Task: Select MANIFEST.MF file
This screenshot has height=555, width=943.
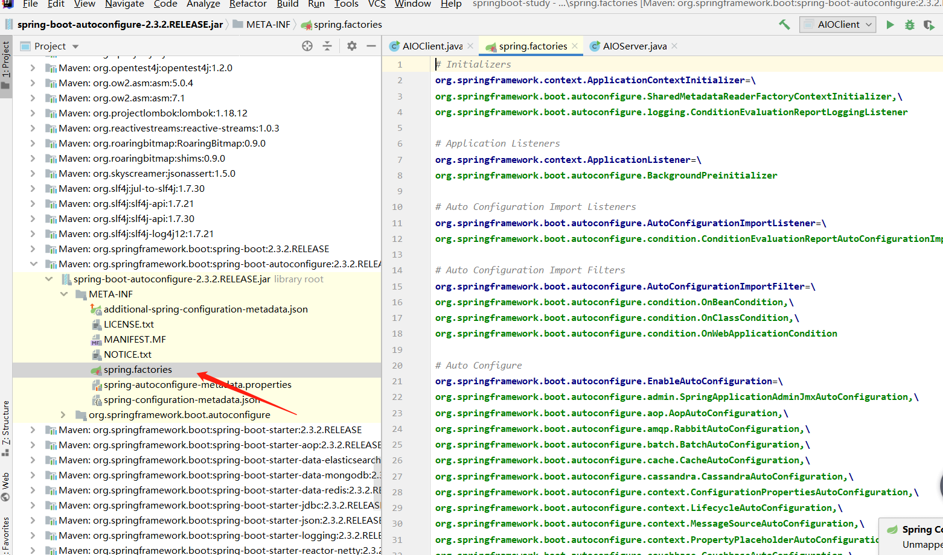Action: pyautogui.click(x=135, y=340)
